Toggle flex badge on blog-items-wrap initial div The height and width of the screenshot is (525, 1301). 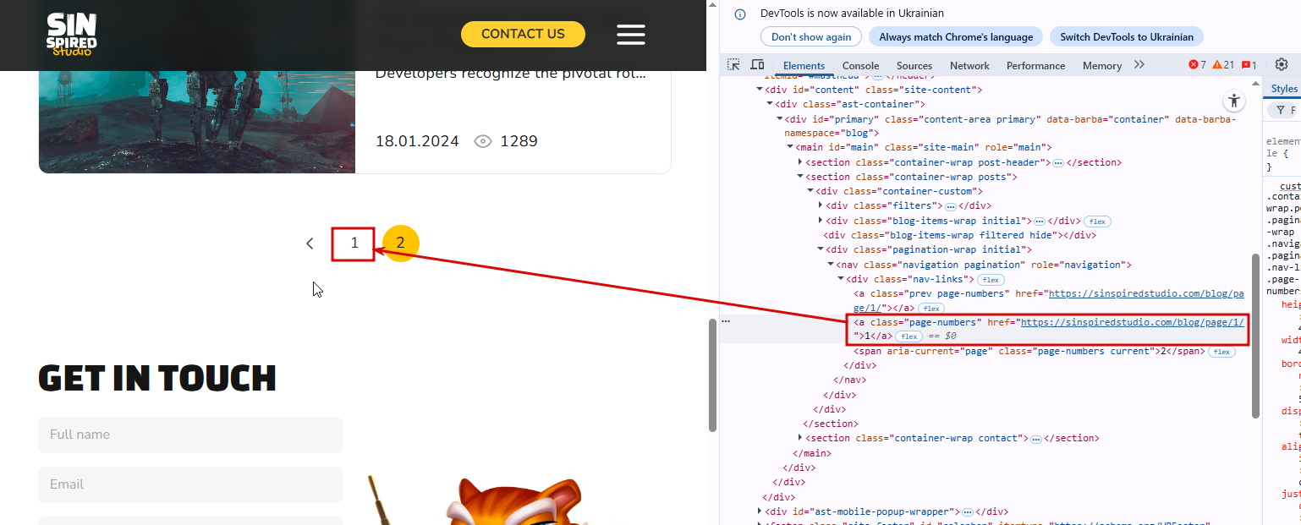pos(1097,221)
